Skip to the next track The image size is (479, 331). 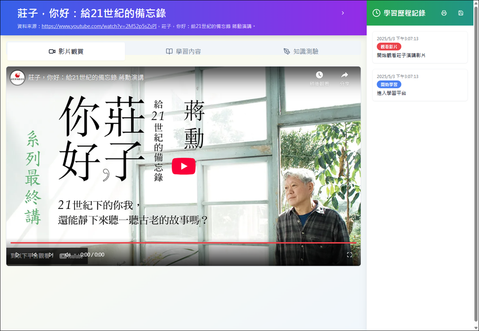pyautogui.click(x=51, y=255)
